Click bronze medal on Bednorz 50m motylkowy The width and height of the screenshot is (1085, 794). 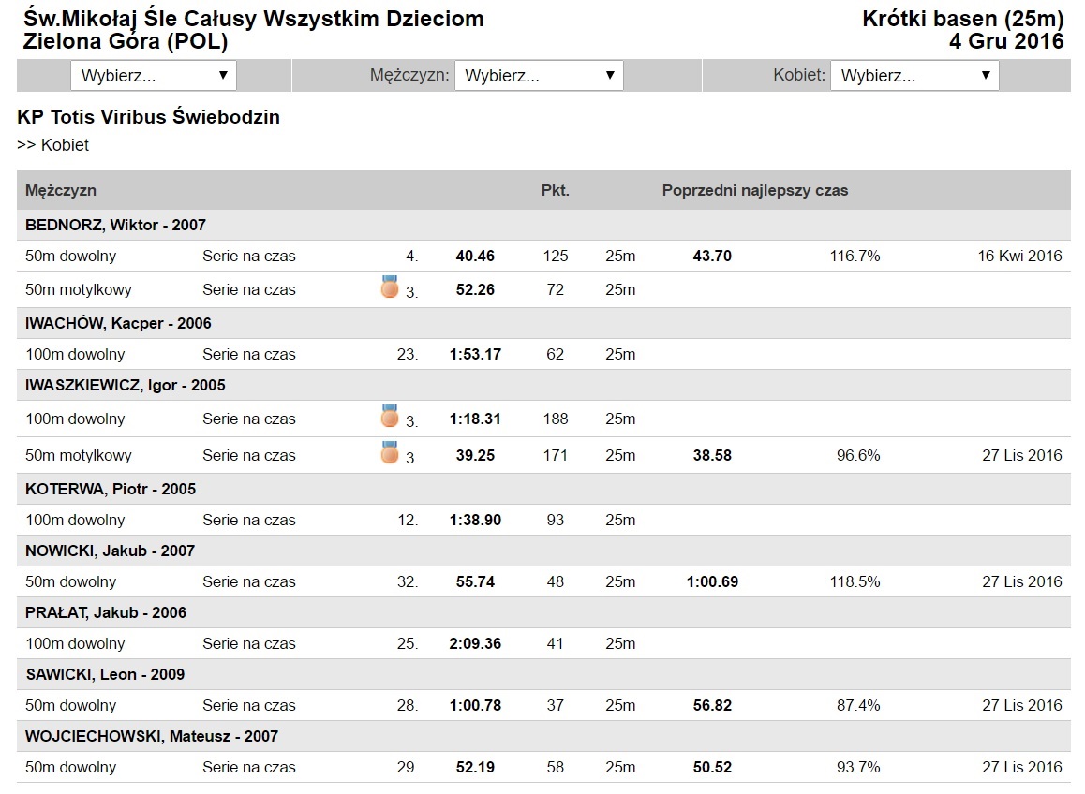(x=390, y=287)
